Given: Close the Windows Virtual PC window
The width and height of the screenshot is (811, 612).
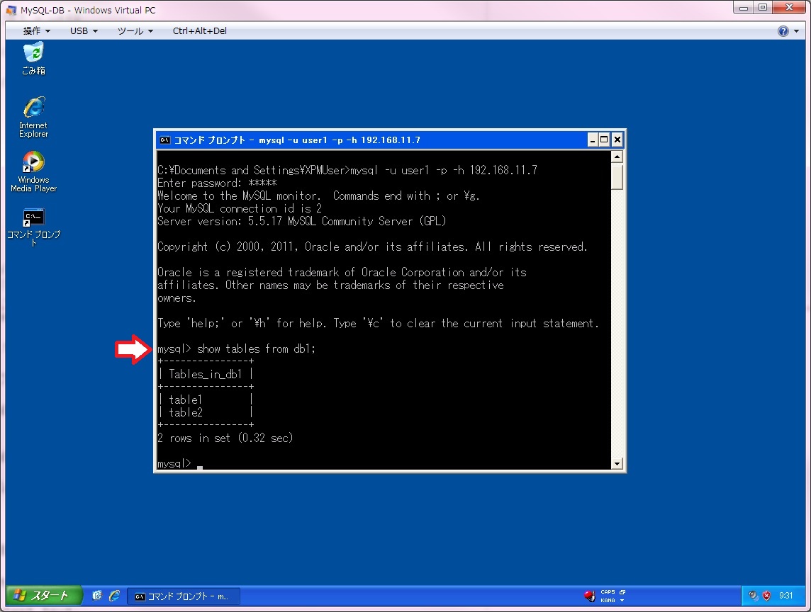Looking at the screenshot, I should tap(789, 7).
